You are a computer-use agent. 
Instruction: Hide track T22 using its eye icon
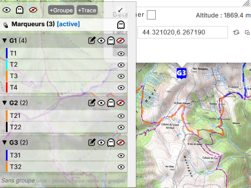pyautogui.click(x=121, y=127)
